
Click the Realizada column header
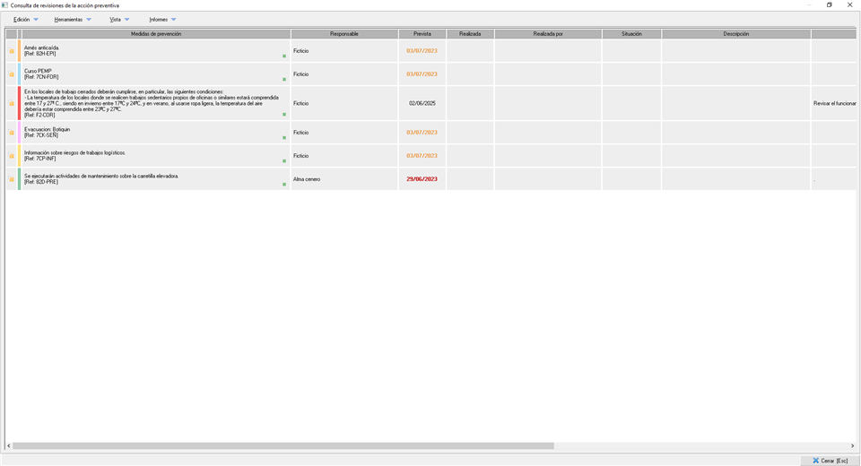pyautogui.click(x=470, y=34)
